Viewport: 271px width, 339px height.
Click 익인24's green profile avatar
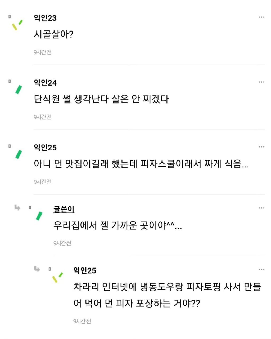[19, 90]
